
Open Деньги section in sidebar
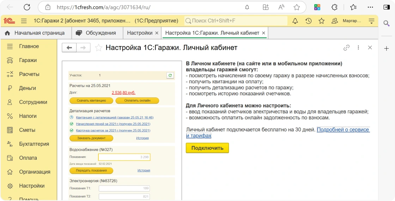point(29,88)
